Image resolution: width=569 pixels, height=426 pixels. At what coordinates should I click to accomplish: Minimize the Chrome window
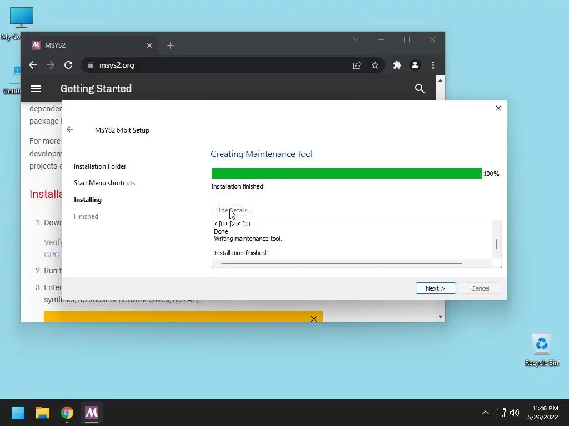point(381,39)
